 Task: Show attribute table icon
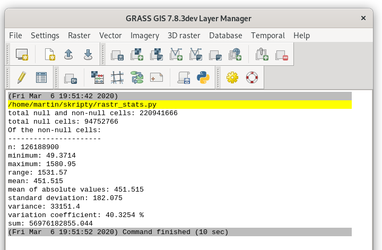tap(41, 77)
